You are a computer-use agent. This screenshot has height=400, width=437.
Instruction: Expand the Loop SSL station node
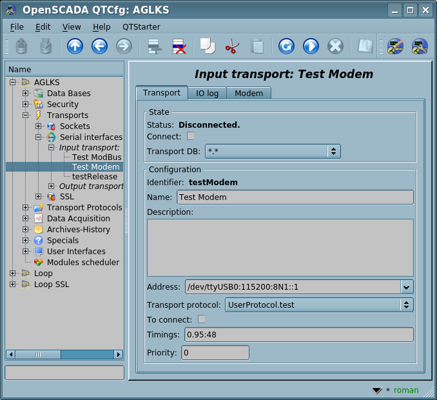12,285
